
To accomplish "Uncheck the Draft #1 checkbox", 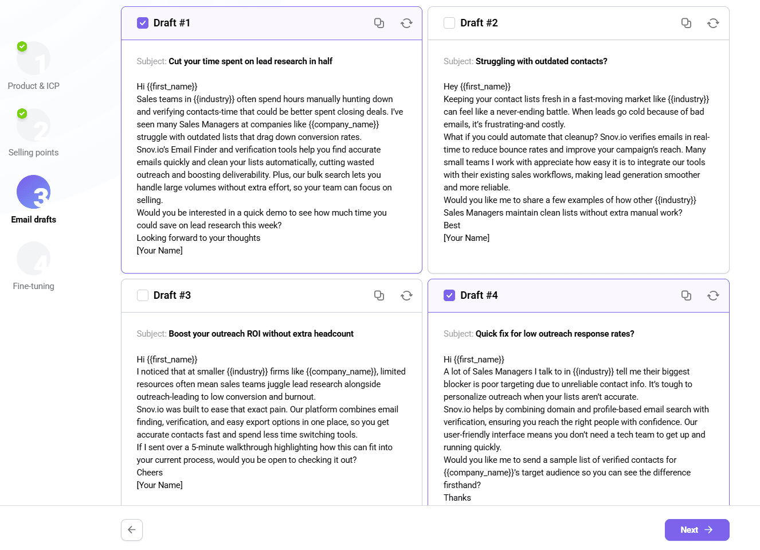I will pos(143,23).
